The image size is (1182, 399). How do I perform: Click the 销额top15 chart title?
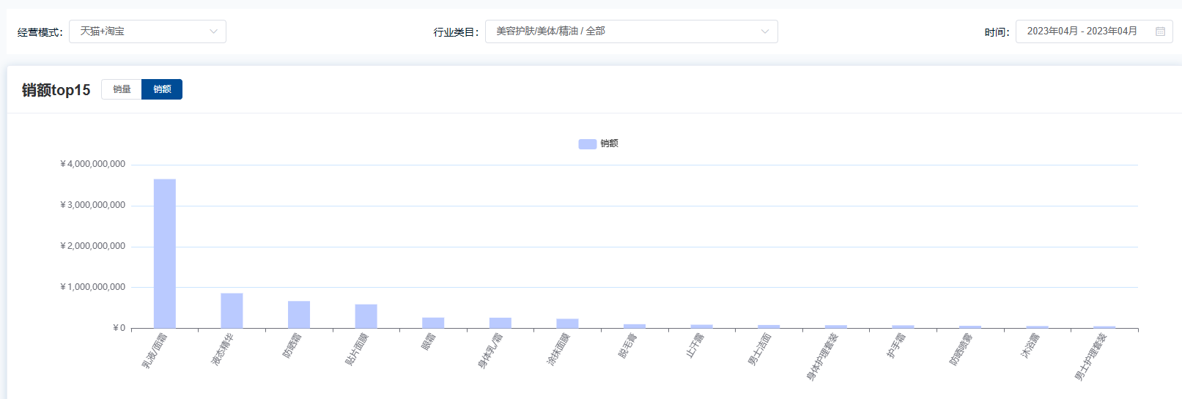(56, 90)
